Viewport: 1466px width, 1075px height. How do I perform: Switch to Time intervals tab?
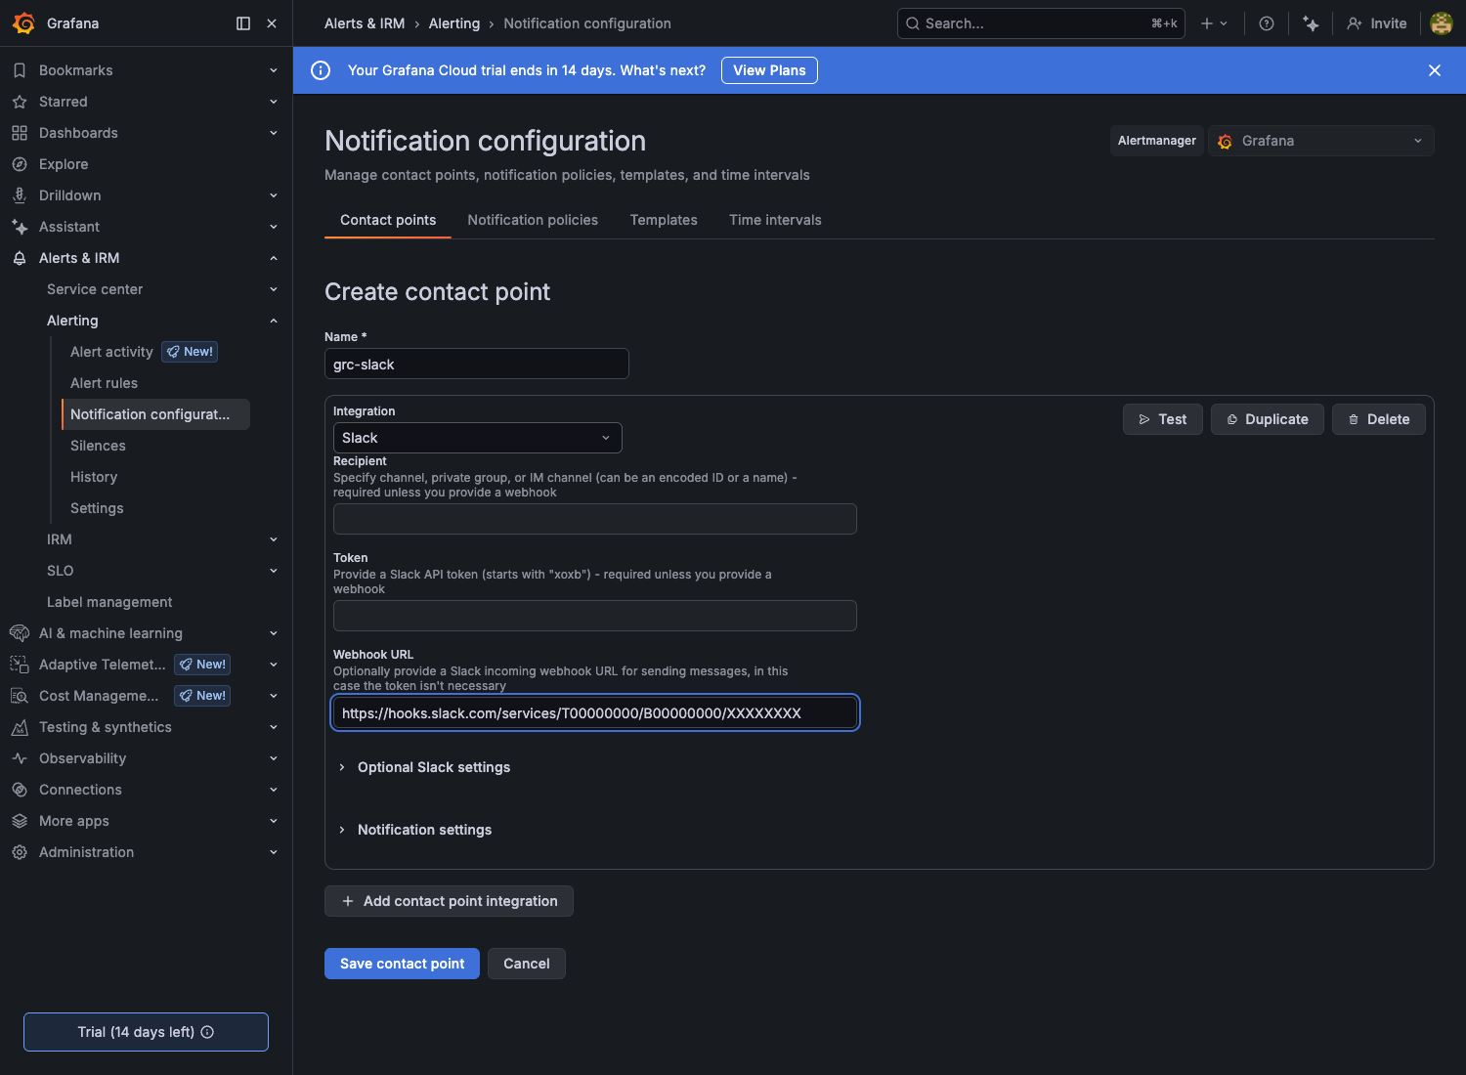tap(775, 220)
